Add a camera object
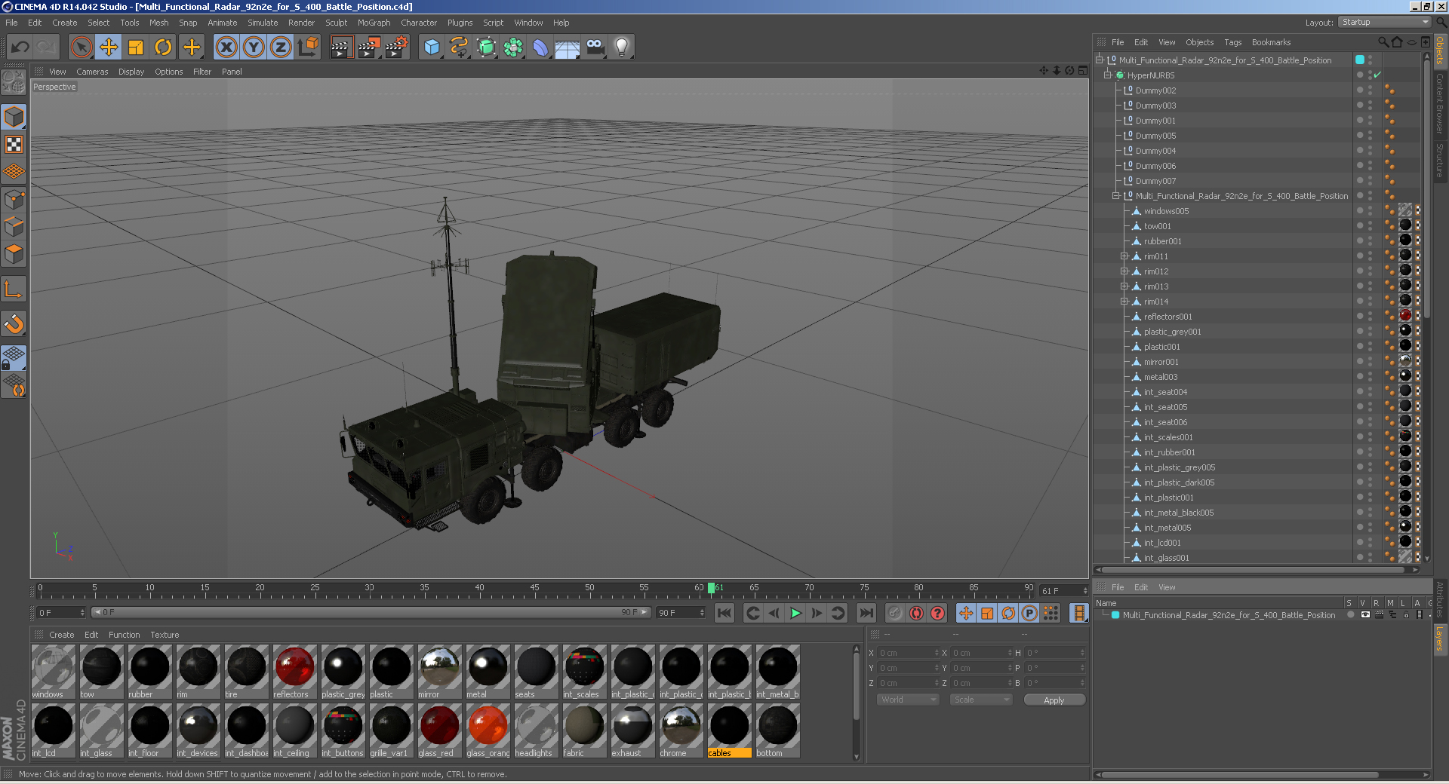This screenshot has width=1449, height=784. (x=595, y=47)
